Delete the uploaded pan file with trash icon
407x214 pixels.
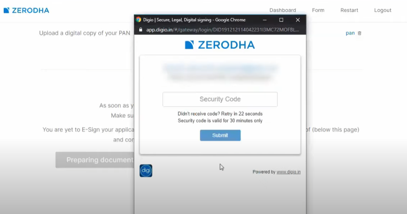360,33
